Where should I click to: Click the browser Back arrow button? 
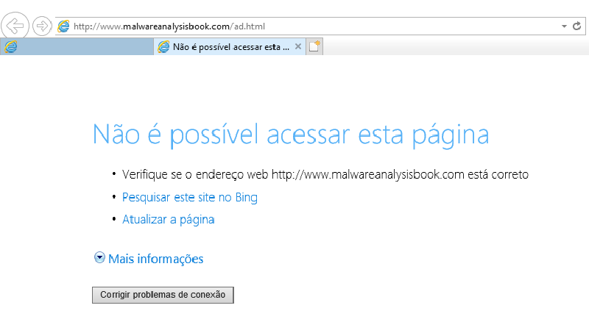(15, 26)
